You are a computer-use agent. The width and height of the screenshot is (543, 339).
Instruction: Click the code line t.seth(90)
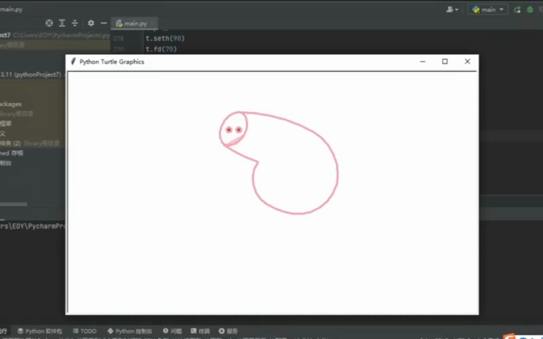165,38
